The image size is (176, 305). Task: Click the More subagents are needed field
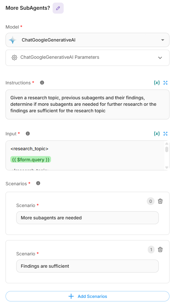(87, 218)
